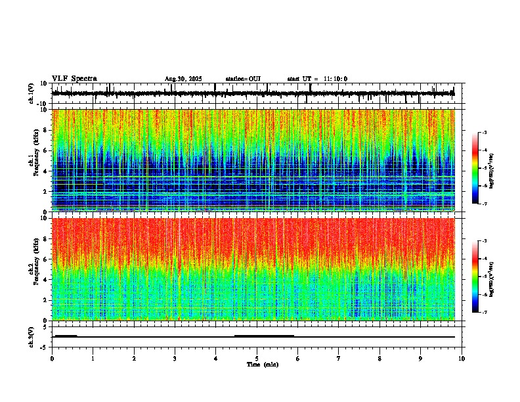Viewport: 520px width, 402px height.
Task: Click time axis tick label 2
Action: pos(134,359)
